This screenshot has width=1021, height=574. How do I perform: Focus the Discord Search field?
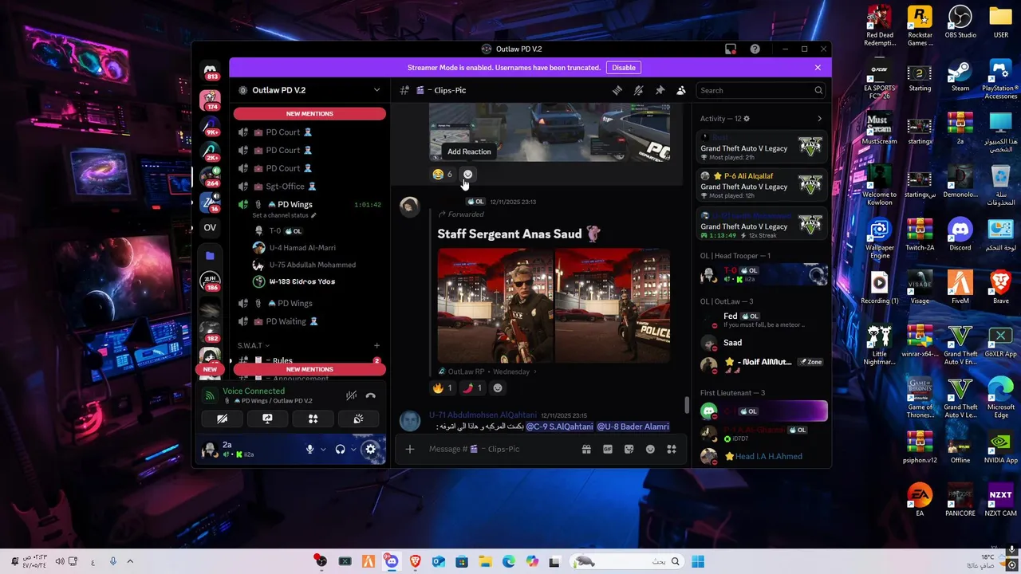[760, 90]
